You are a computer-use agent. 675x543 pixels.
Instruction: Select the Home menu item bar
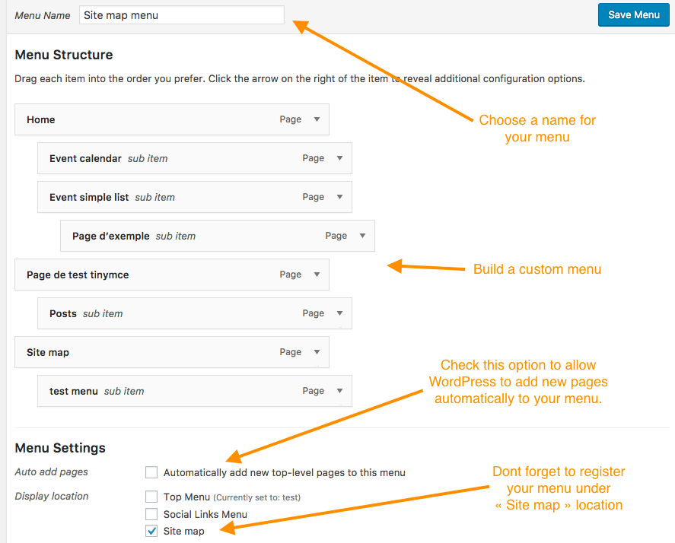(152, 119)
